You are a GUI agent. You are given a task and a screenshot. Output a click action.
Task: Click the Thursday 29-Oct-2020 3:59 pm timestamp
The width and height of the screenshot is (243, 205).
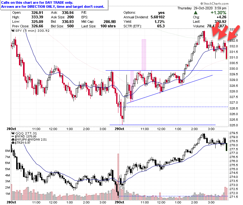coord(202,8)
